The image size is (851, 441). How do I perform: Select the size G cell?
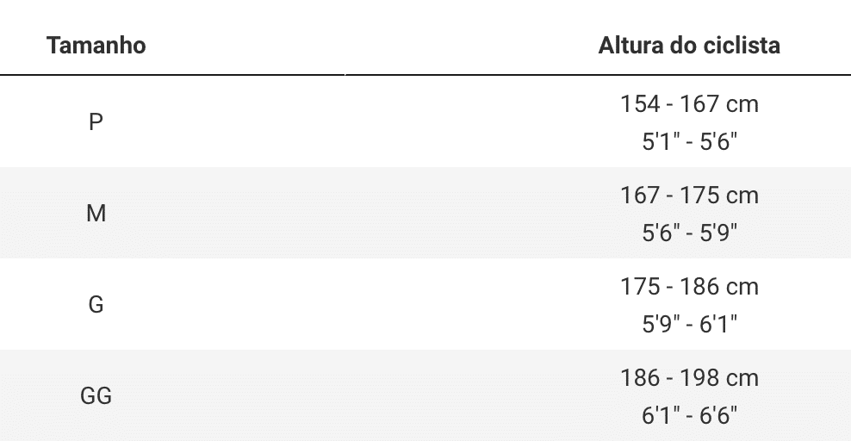[96, 304]
